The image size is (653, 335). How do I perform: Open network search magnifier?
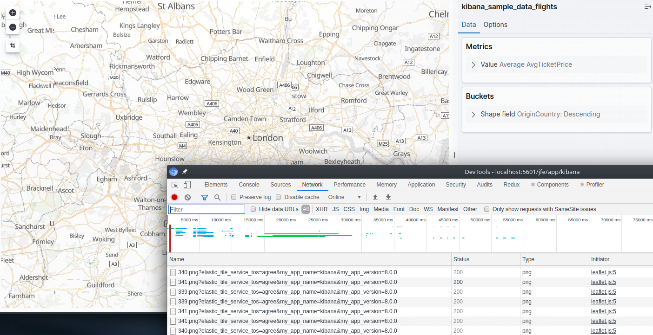click(217, 197)
